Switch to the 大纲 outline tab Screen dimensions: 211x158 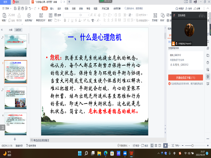coord(10,30)
